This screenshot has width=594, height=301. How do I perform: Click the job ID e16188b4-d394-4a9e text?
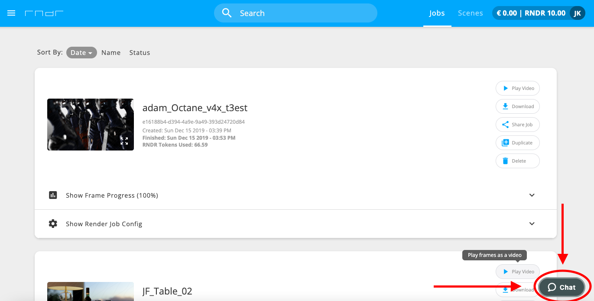(194, 122)
